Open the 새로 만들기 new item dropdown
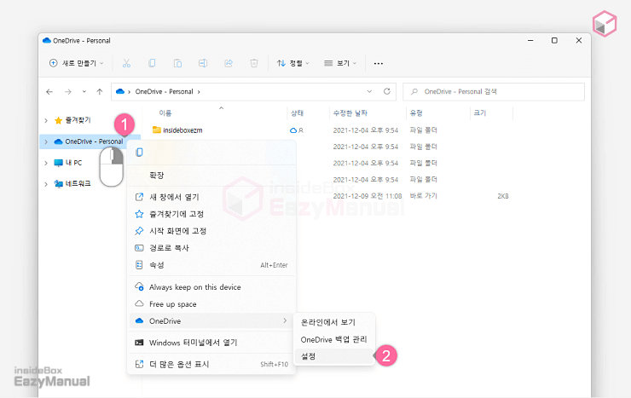Viewport: 631px width, 398px height. pyautogui.click(x=77, y=63)
